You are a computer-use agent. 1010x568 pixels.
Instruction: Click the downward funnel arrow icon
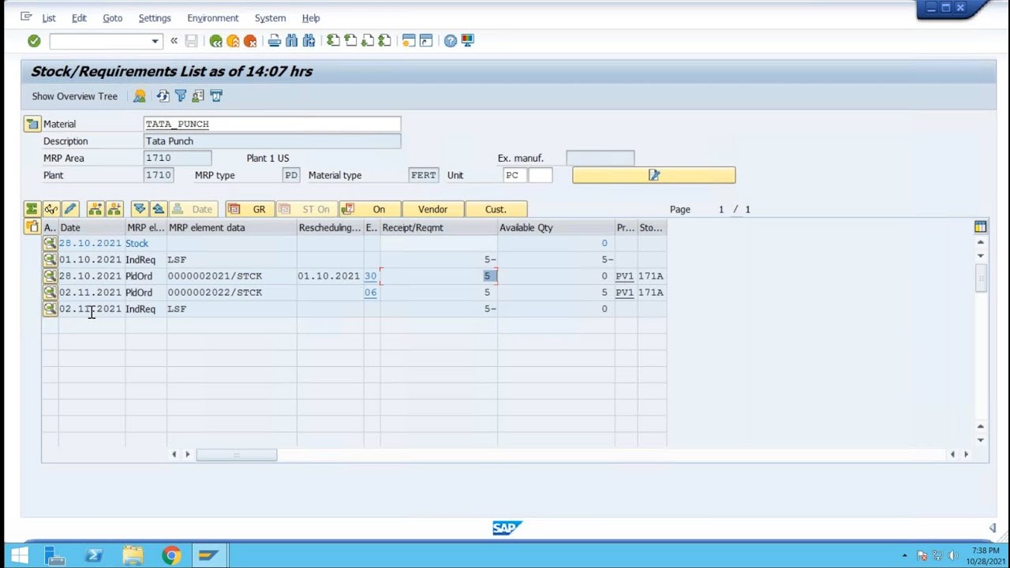point(140,209)
